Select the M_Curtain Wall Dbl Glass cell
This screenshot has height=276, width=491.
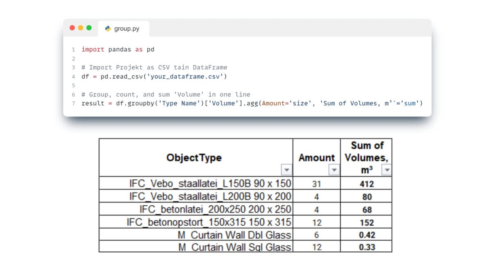196,234
